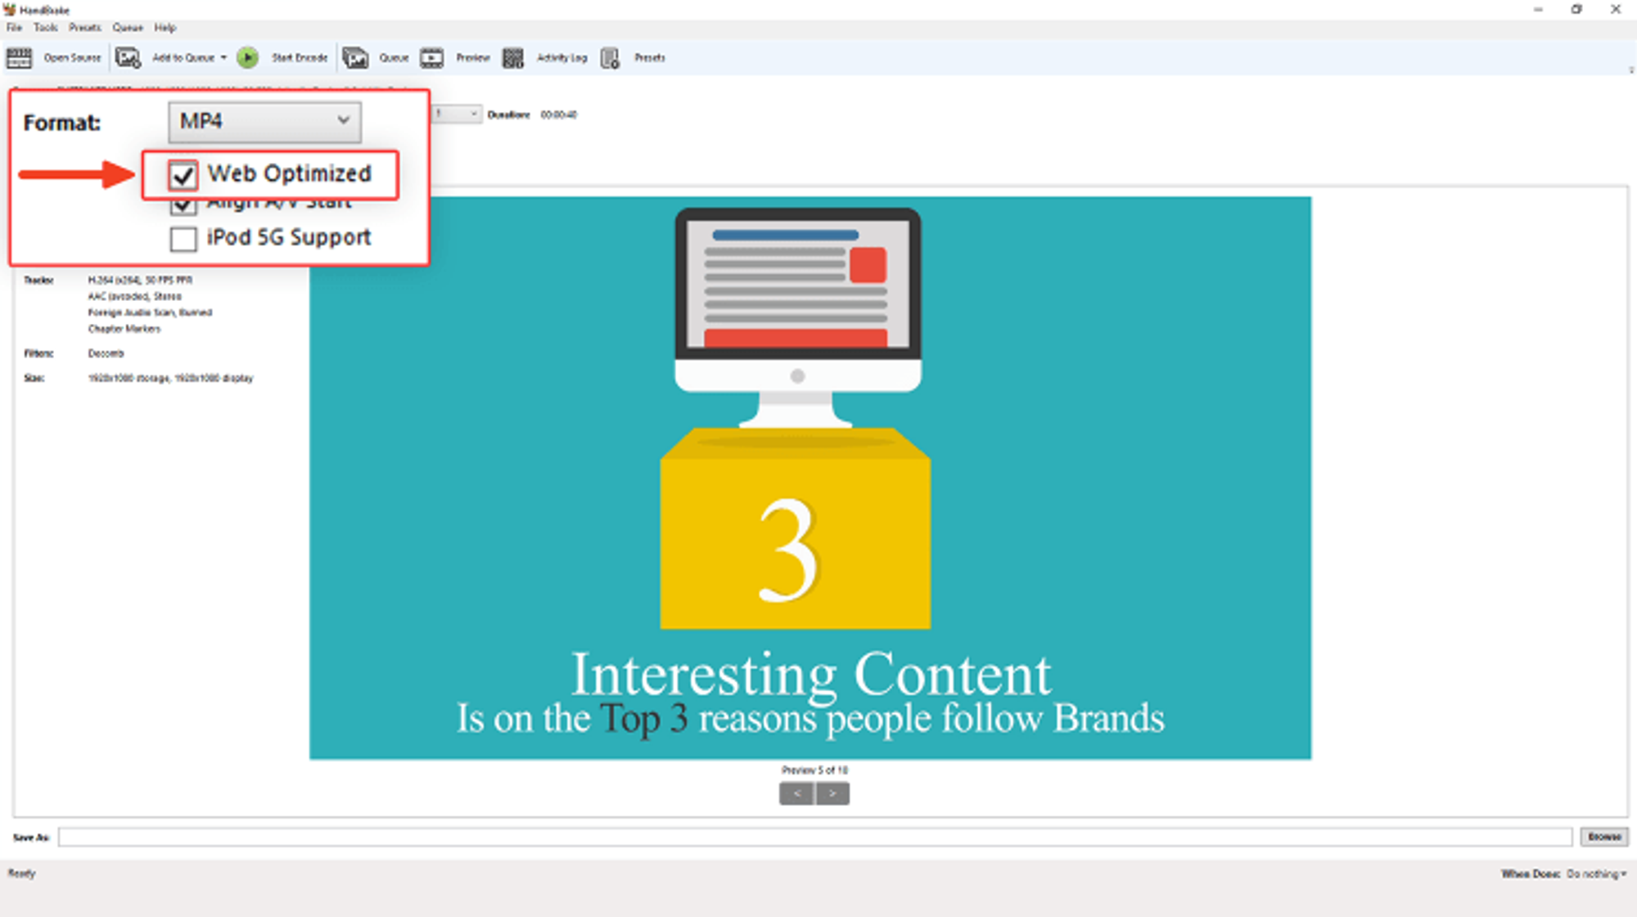The height and width of the screenshot is (917, 1637).
Task: Open the Activity Log icon
Action: [513, 58]
